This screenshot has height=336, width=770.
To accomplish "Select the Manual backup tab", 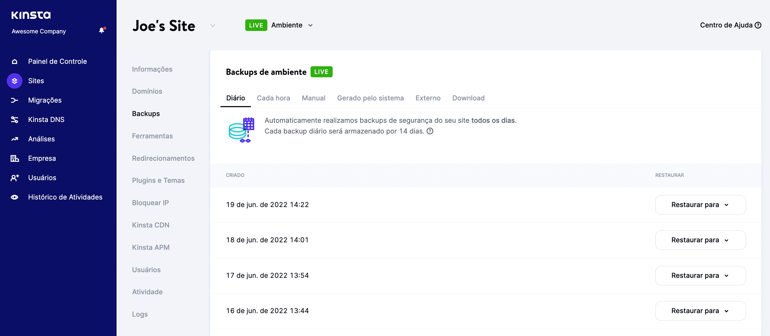I will coord(314,97).
